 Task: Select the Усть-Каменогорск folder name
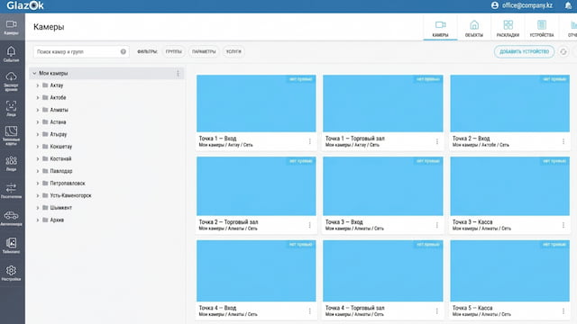tap(70, 195)
